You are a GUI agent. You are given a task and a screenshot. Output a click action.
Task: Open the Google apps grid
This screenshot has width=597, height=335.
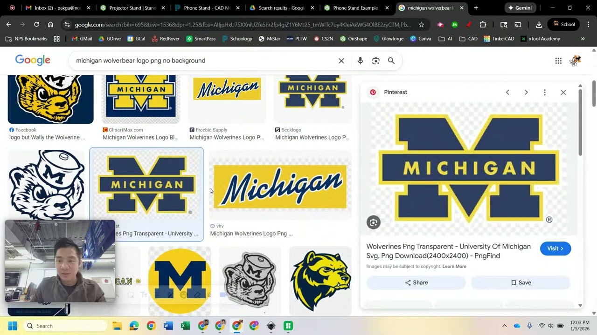[x=558, y=60]
